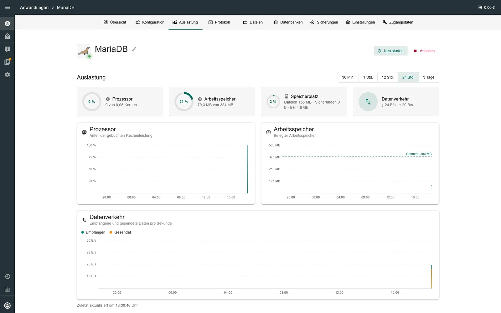The height and width of the screenshot is (313, 501).
Task: Switch to the Übersicht tab
Action: [115, 22]
